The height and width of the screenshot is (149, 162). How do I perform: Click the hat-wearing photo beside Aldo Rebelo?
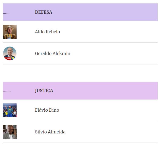(x=10, y=32)
